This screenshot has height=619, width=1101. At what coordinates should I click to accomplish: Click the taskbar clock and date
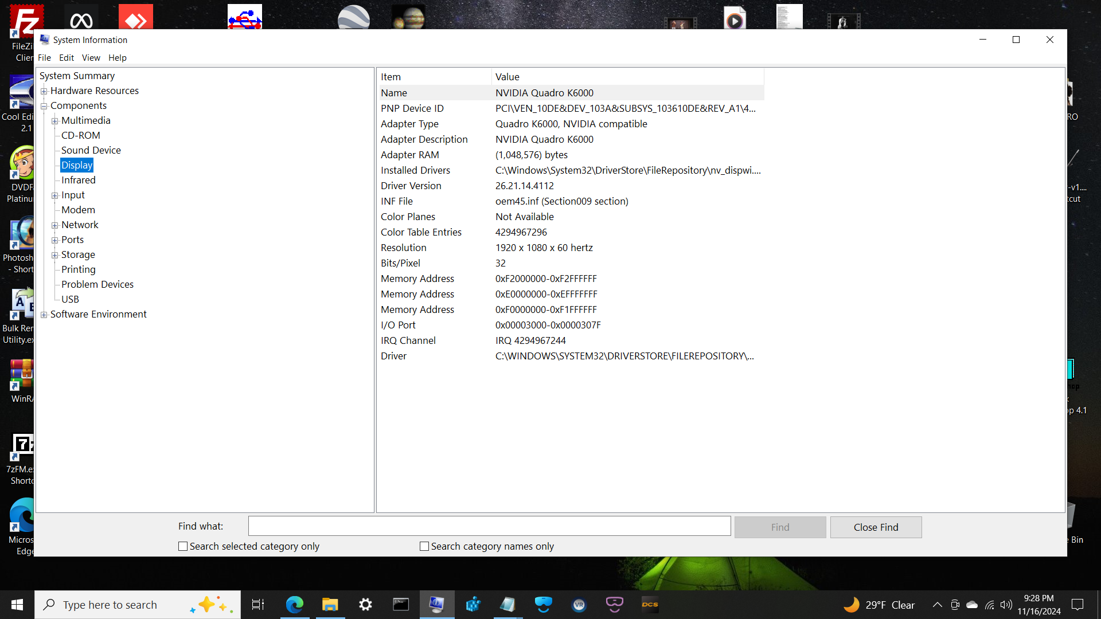[x=1039, y=605]
